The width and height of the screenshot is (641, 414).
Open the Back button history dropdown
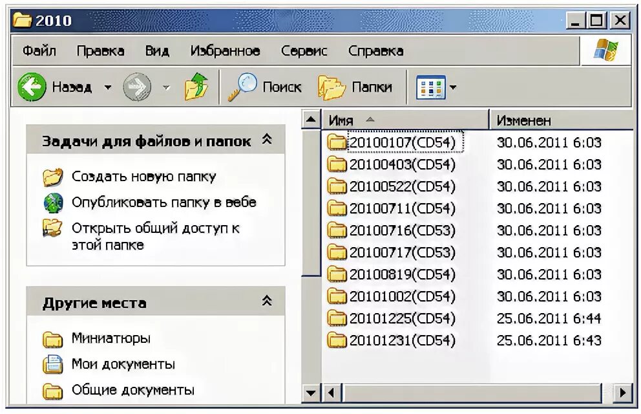(108, 87)
